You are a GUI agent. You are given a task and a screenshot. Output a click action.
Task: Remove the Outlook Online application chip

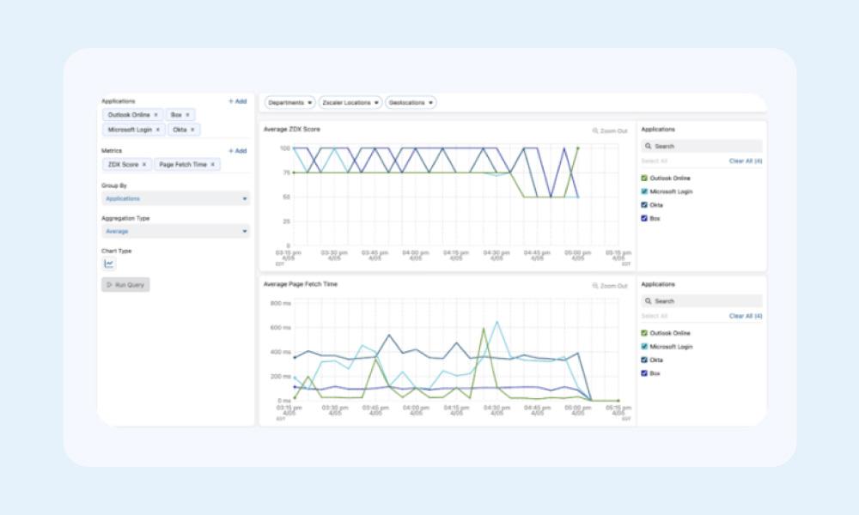click(155, 114)
